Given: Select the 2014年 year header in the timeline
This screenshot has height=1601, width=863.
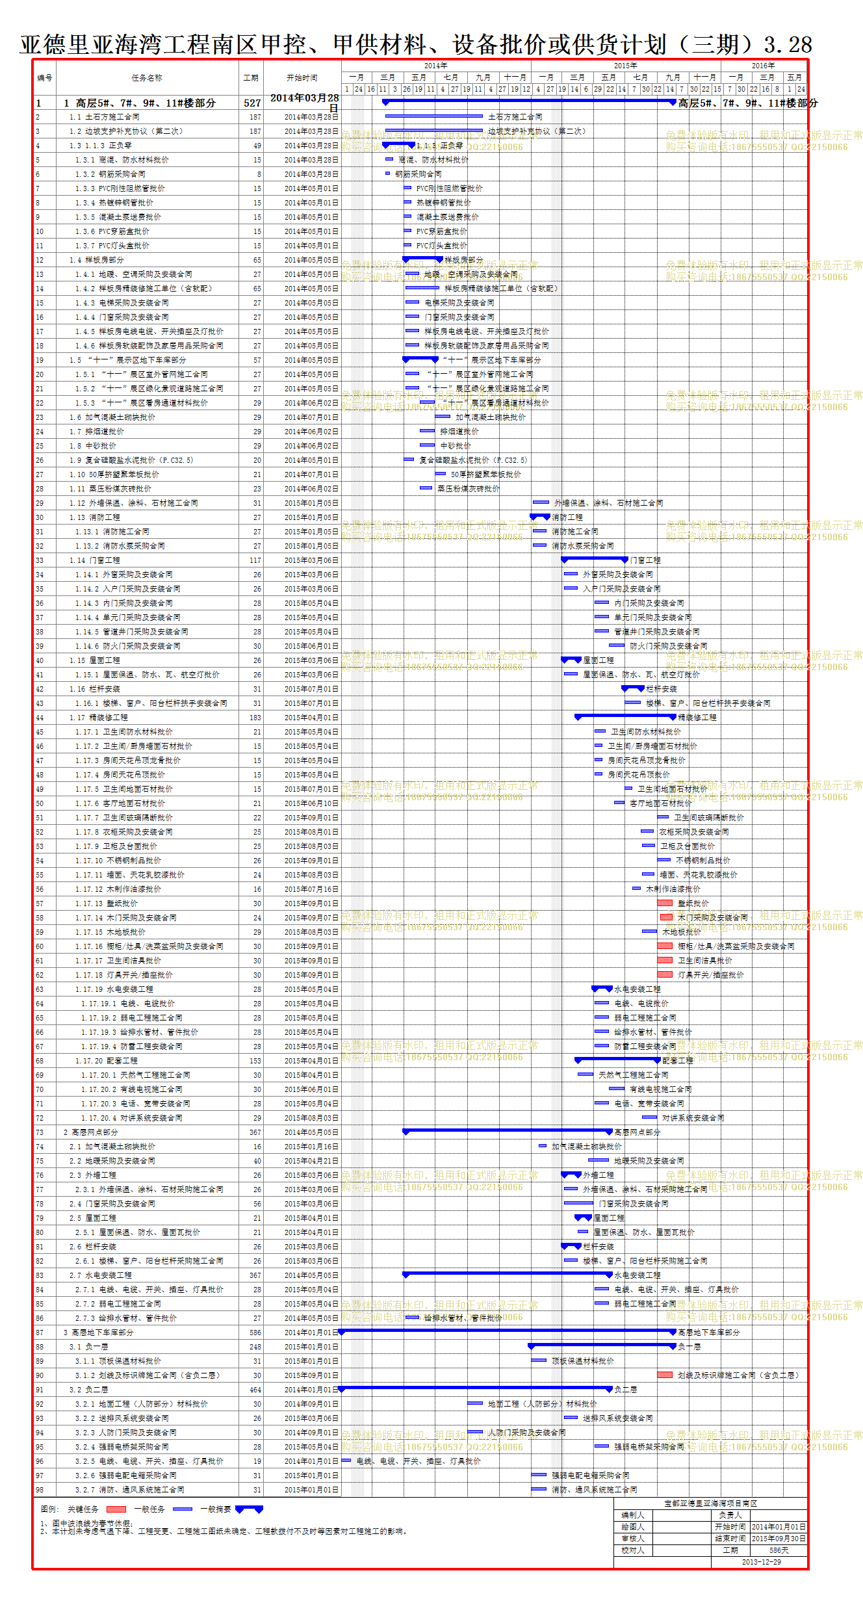Looking at the screenshot, I should pyautogui.click(x=435, y=66).
